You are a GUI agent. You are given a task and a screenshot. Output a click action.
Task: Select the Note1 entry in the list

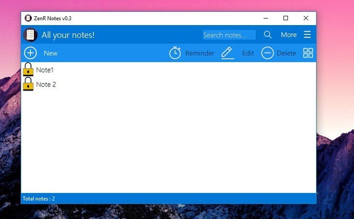coord(45,70)
